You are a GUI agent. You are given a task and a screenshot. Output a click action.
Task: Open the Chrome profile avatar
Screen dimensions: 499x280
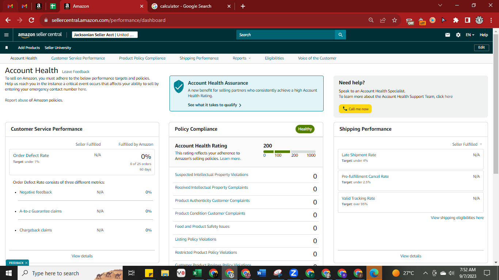pos(479,20)
